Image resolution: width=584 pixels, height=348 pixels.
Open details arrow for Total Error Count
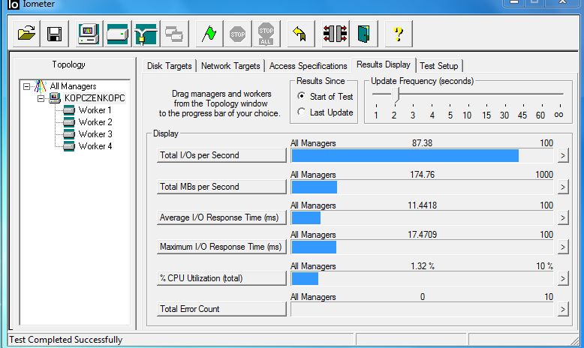(563, 309)
